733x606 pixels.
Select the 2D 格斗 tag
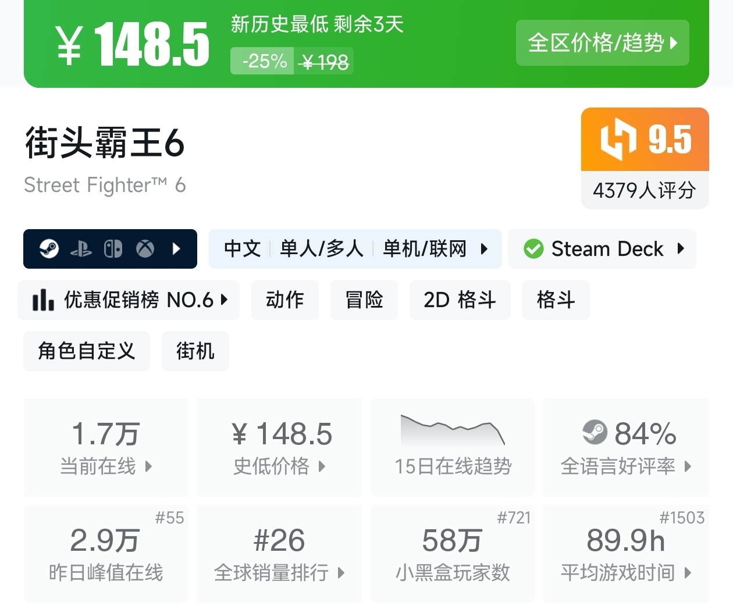[x=460, y=300]
